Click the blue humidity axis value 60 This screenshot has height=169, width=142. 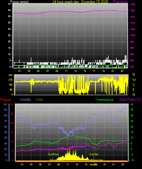tap(5, 127)
